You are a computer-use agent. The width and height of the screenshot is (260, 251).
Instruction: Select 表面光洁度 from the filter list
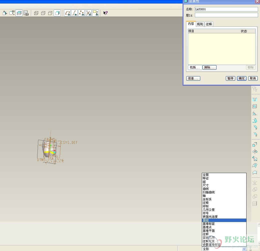pyautogui.click(x=224, y=217)
